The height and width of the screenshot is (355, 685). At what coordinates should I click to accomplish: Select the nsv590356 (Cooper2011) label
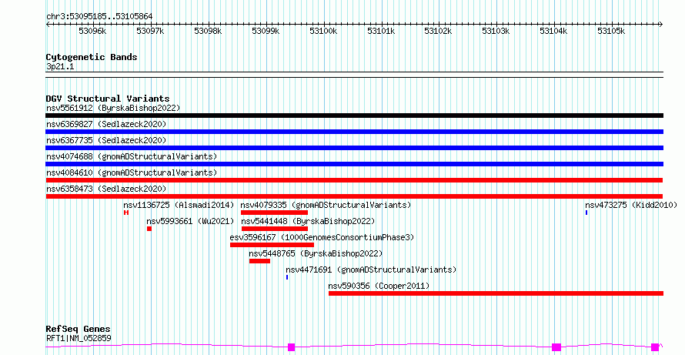click(379, 286)
